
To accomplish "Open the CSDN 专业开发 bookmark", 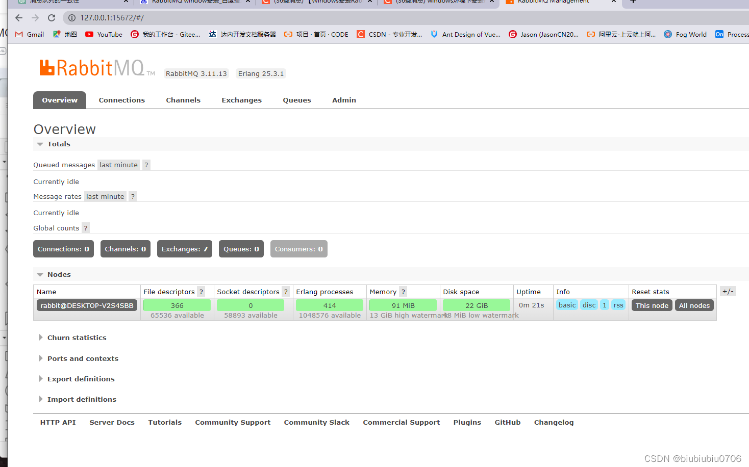I will point(389,35).
